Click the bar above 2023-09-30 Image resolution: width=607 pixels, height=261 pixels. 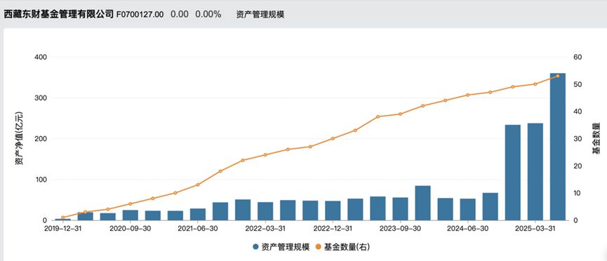pyautogui.click(x=400, y=208)
